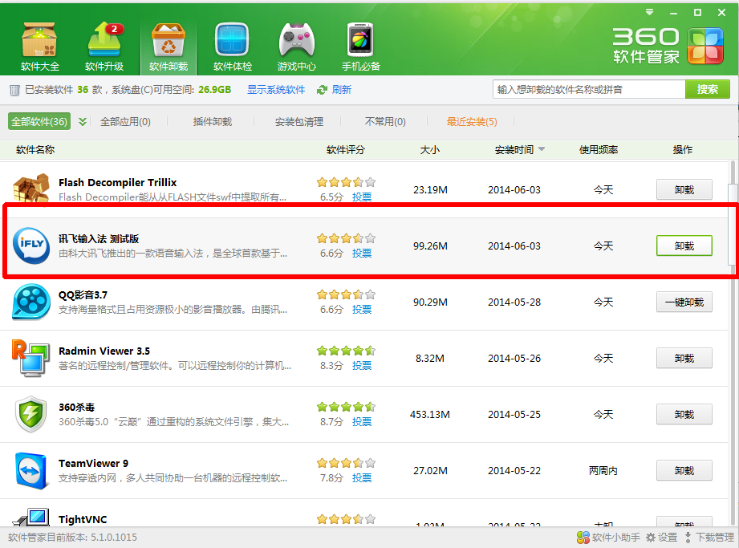This screenshot has height=548, width=739.
Task: Switch to the 最近安装(5) tab
Action: click(472, 122)
